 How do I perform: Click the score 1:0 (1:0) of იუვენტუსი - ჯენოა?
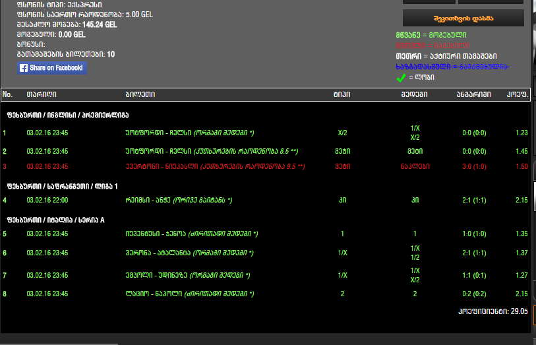pyautogui.click(x=474, y=234)
